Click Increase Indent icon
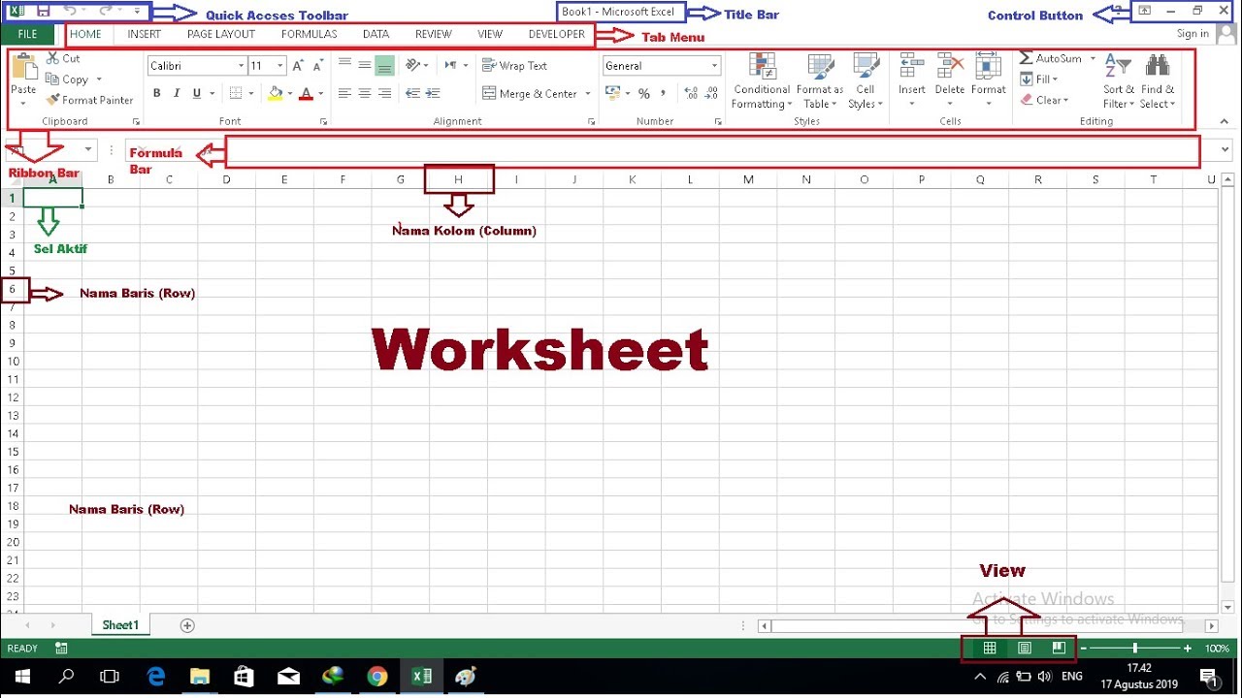Viewport: 1242px width, 698px height. pyautogui.click(x=432, y=94)
